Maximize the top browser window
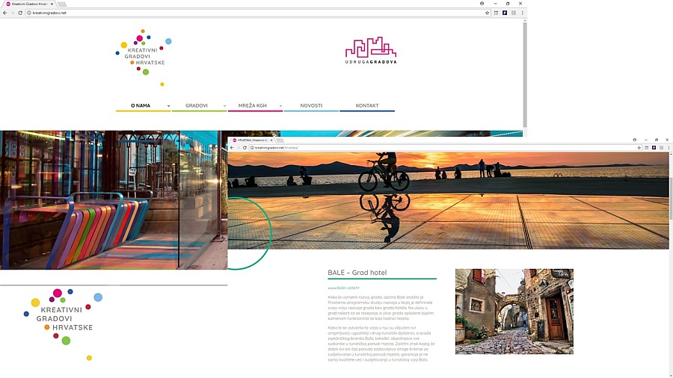This screenshot has height=378, width=673. click(x=508, y=4)
